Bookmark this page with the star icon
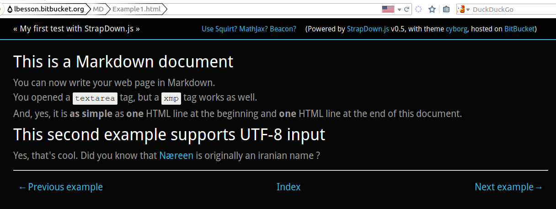The width and height of the screenshot is (556, 209). tap(432, 9)
